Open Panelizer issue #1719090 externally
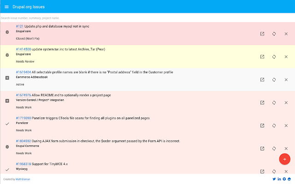 [x=262, y=126]
